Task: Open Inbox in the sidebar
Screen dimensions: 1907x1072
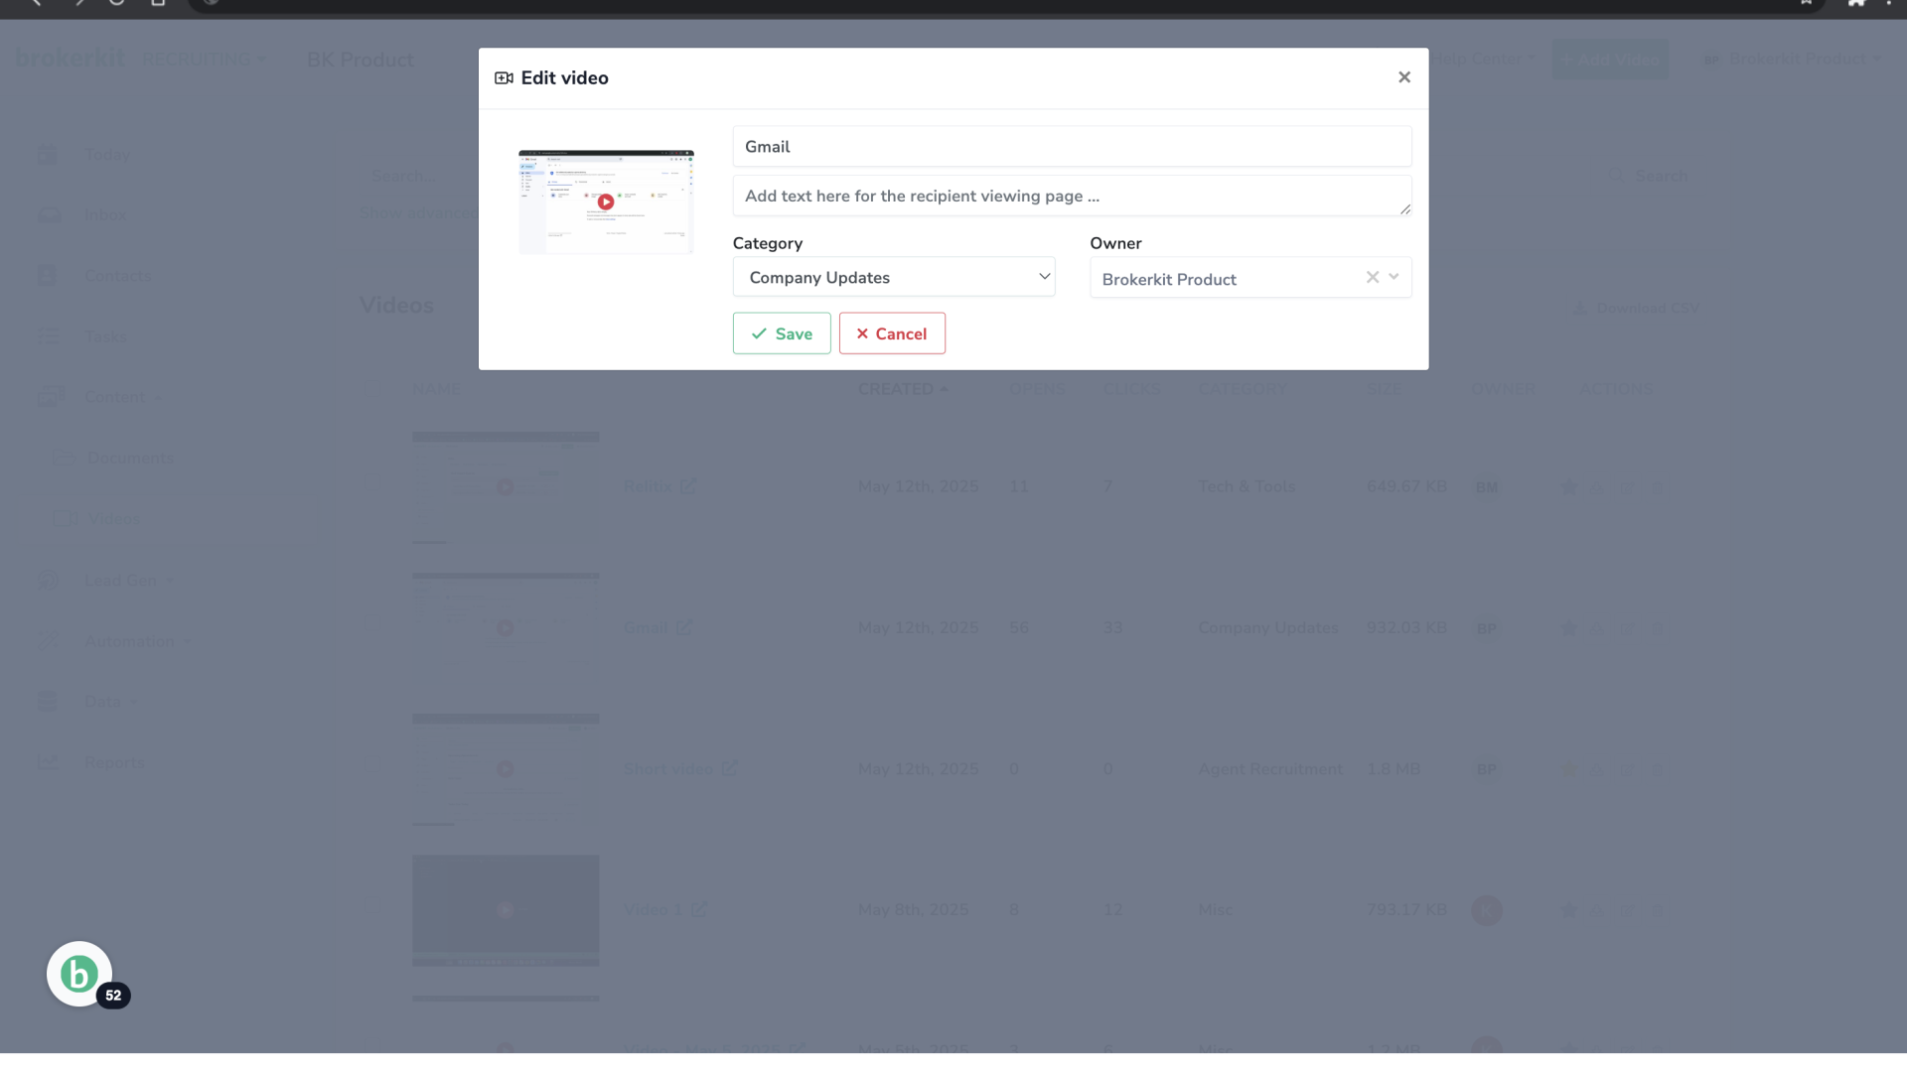Action: coord(104,215)
